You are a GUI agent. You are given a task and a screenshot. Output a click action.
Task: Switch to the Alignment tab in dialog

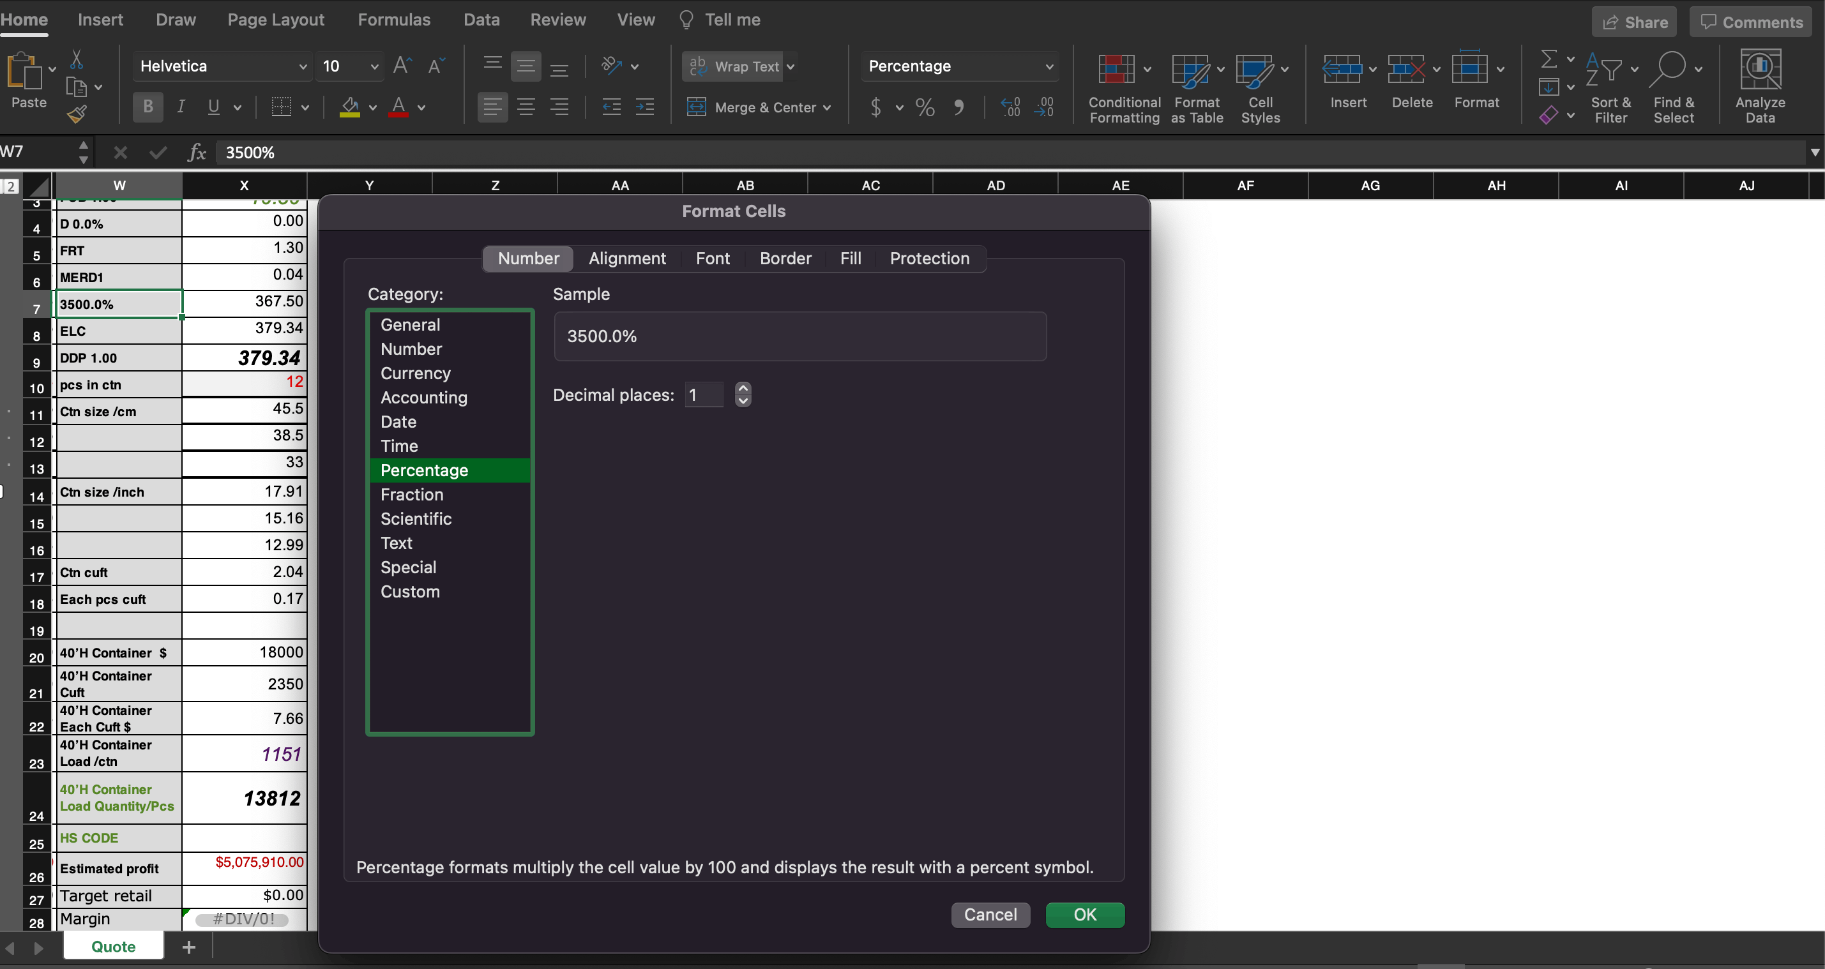click(627, 259)
